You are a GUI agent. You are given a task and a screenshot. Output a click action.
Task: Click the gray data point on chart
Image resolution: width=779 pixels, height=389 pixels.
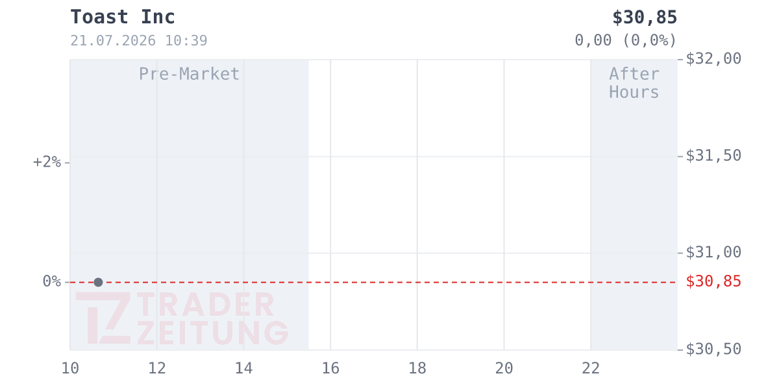click(98, 282)
